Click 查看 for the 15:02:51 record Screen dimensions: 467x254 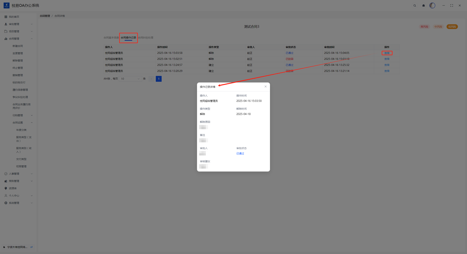[x=387, y=59]
